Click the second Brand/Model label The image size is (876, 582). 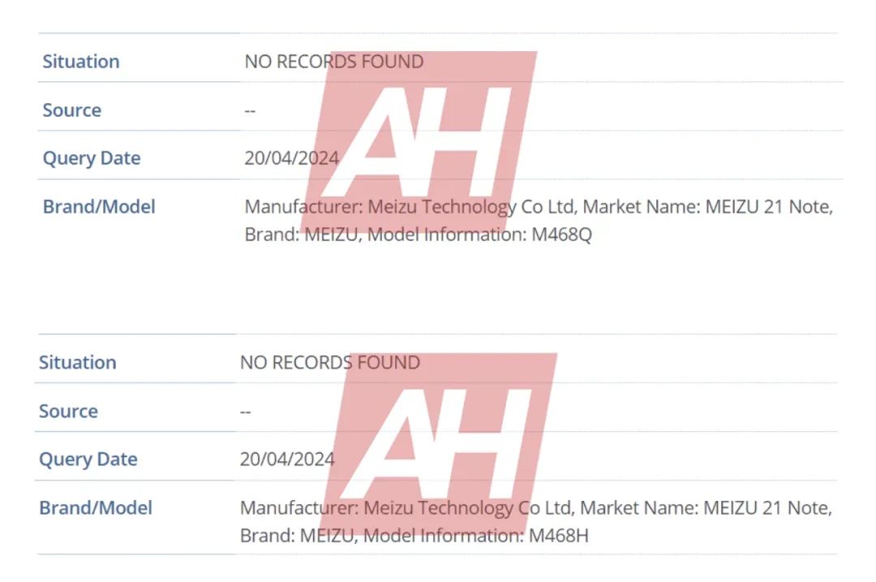pos(96,508)
